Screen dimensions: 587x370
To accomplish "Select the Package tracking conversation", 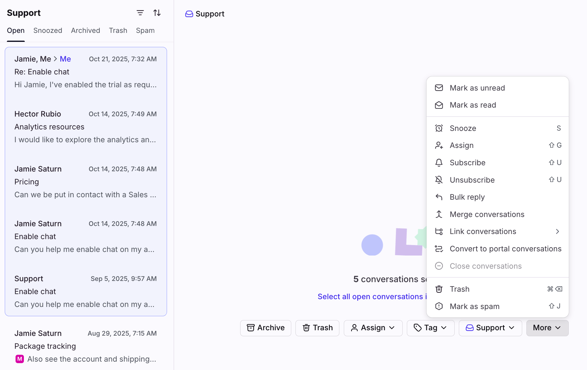I will 86,346.
